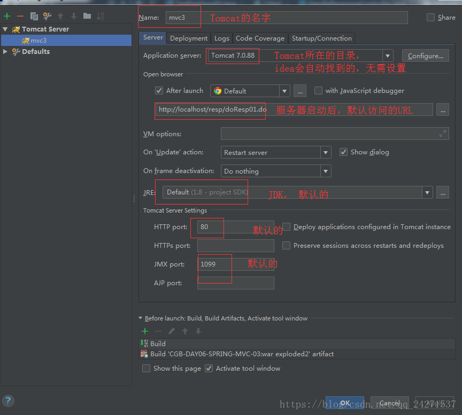Screen dimensions: 462x415
Task: Remove before launch task minus icon
Action: [x=158, y=331]
